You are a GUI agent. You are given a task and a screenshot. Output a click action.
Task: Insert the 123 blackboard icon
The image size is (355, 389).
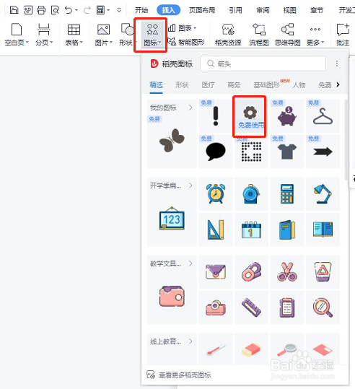172,218
